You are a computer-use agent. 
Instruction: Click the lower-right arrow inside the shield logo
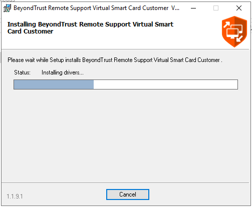[x=239, y=38]
